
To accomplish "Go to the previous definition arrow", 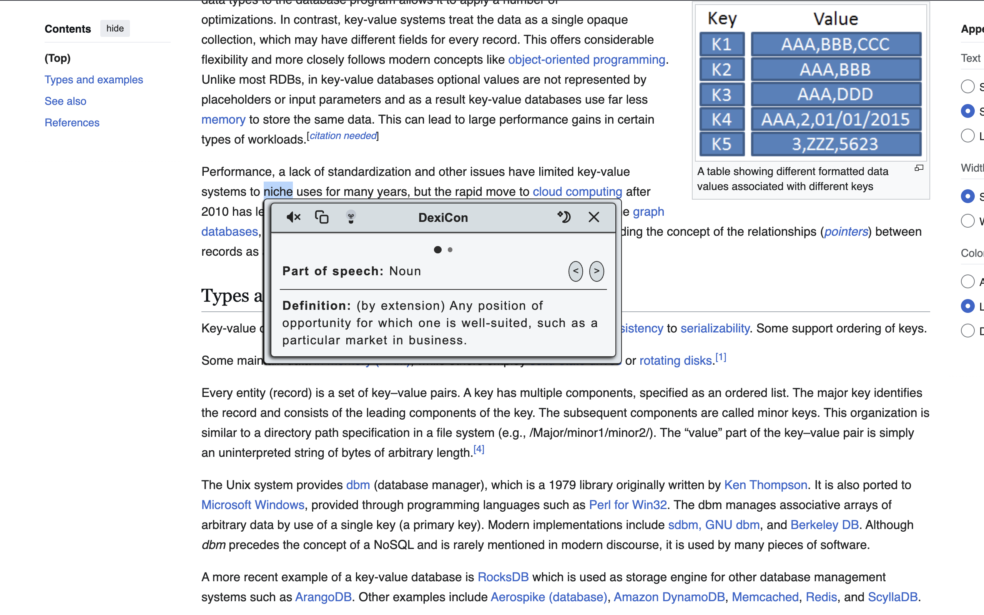I will coord(575,271).
